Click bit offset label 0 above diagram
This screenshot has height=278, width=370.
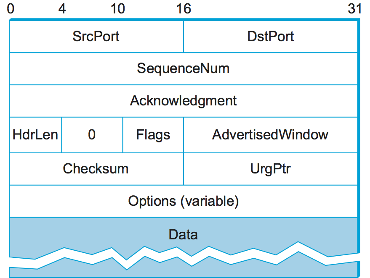(11, 9)
